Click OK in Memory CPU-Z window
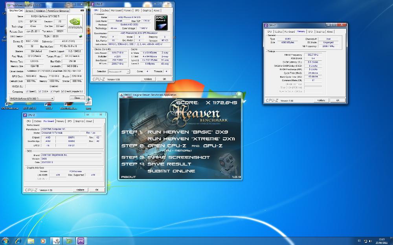Image resolution: width=393 pixels, height=245 pixels. pyautogui.click(x=338, y=100)
